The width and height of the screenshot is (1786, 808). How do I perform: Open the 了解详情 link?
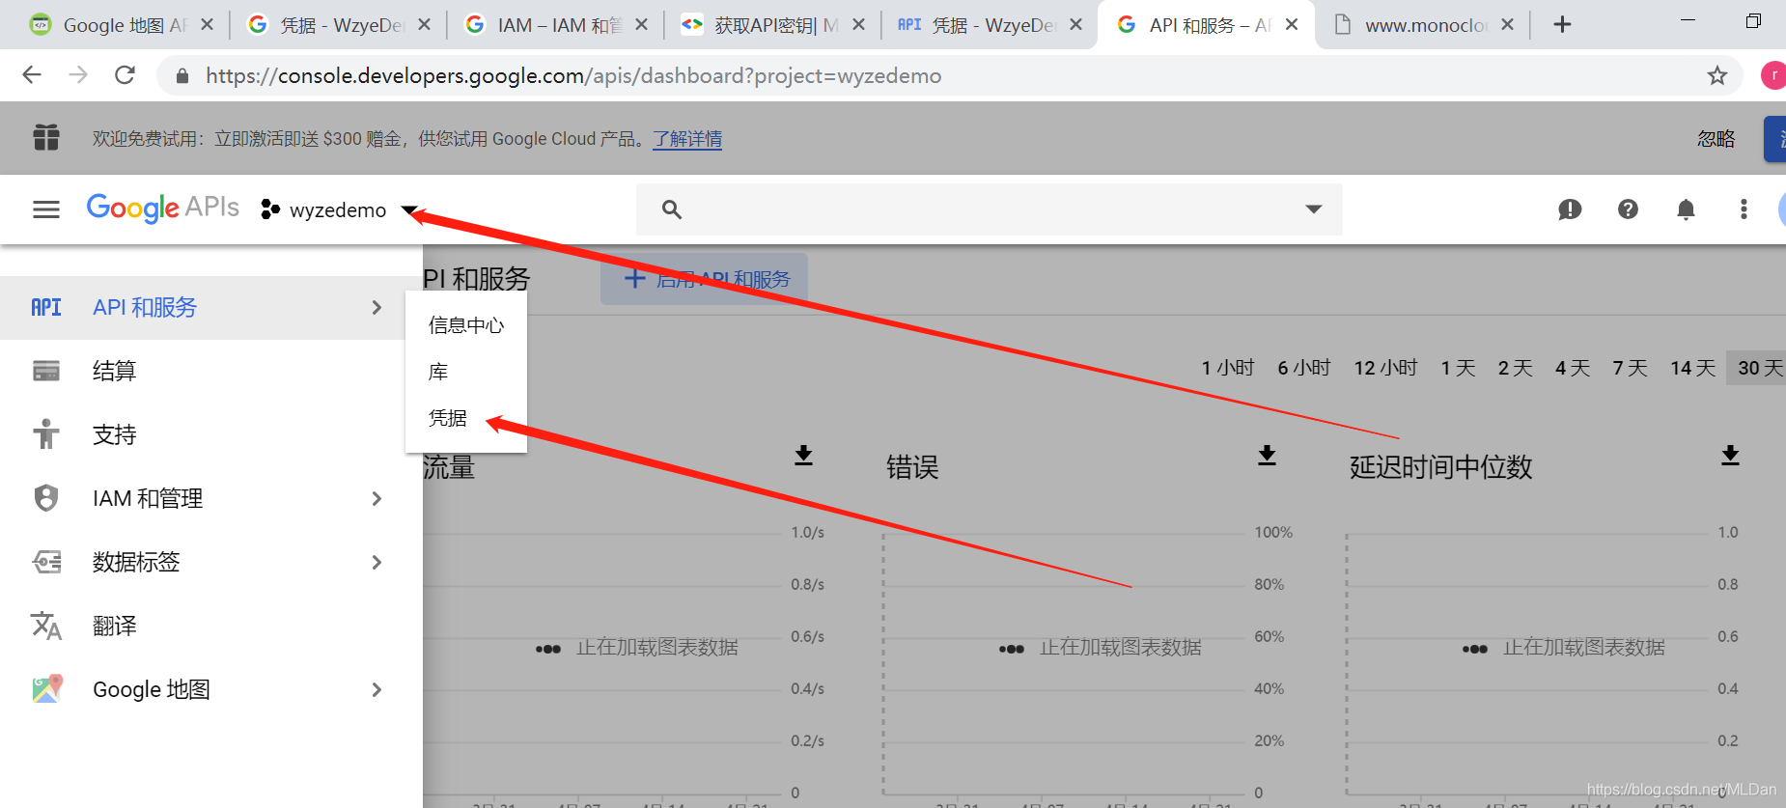tap(687, 139)
